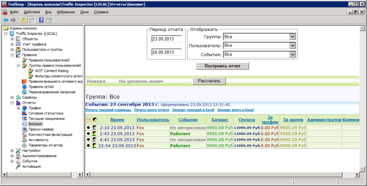Screen dimensions: 367x186
Task: Open the Пользователь dropdown
Action: (x=293, y=45)
